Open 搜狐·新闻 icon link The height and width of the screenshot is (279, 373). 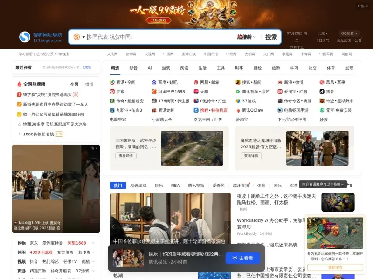pyautogui.click(x=238, y=82)
